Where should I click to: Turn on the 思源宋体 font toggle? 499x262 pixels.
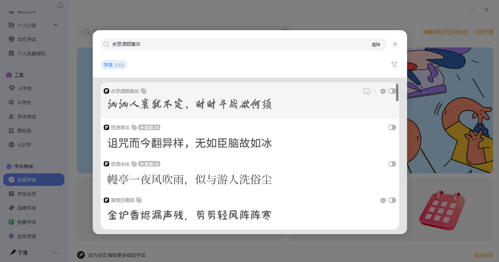click(x=392, y=164)
